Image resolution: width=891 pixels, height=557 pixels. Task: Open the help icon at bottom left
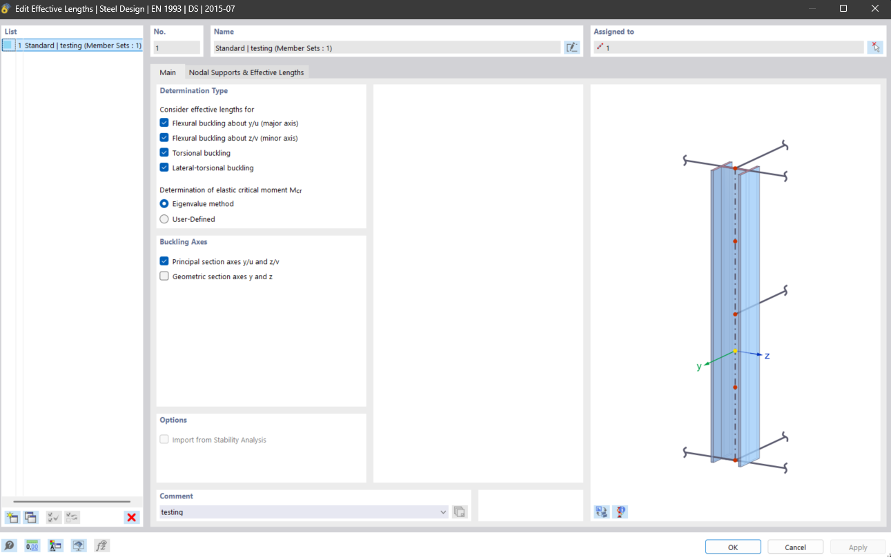coord(10,545)
